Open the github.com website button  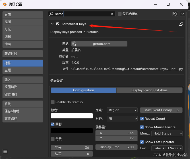tap(99, 44)
